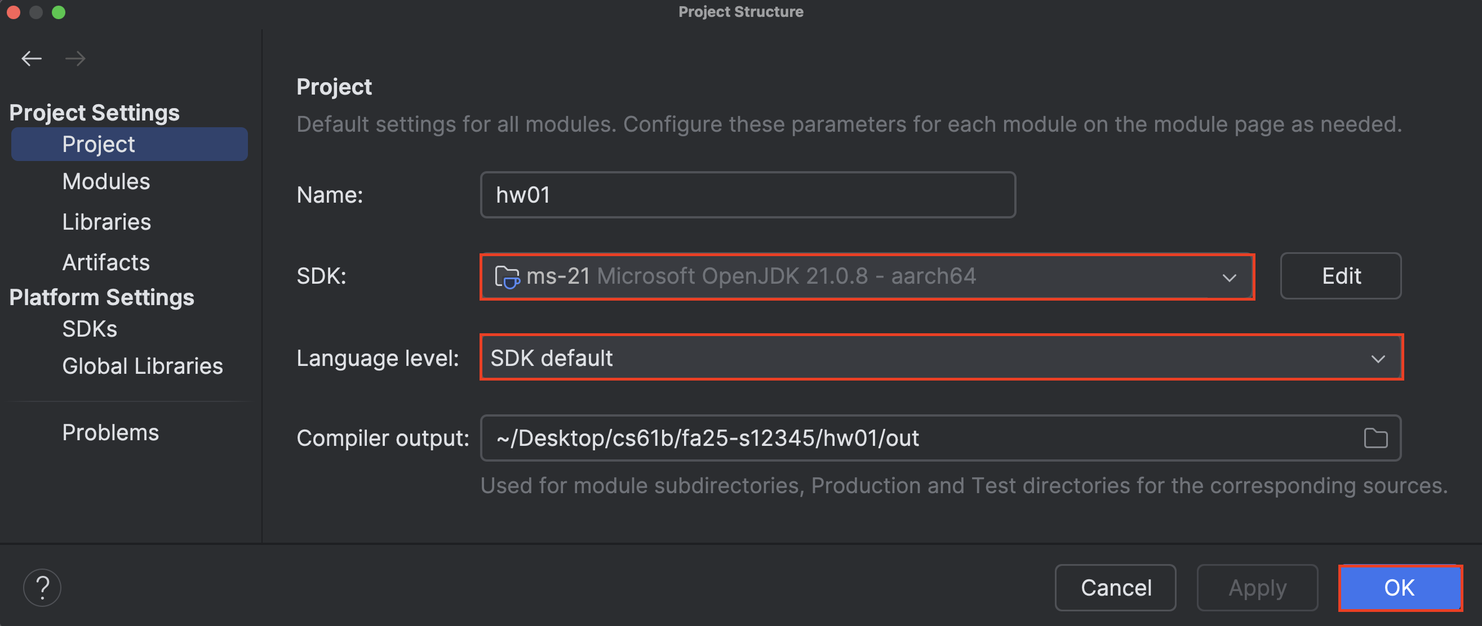Image resolution: width=1482 pixels, height=626 pixels.
Task: Click the green maximize traffic light
Action: tap(59, 12)
